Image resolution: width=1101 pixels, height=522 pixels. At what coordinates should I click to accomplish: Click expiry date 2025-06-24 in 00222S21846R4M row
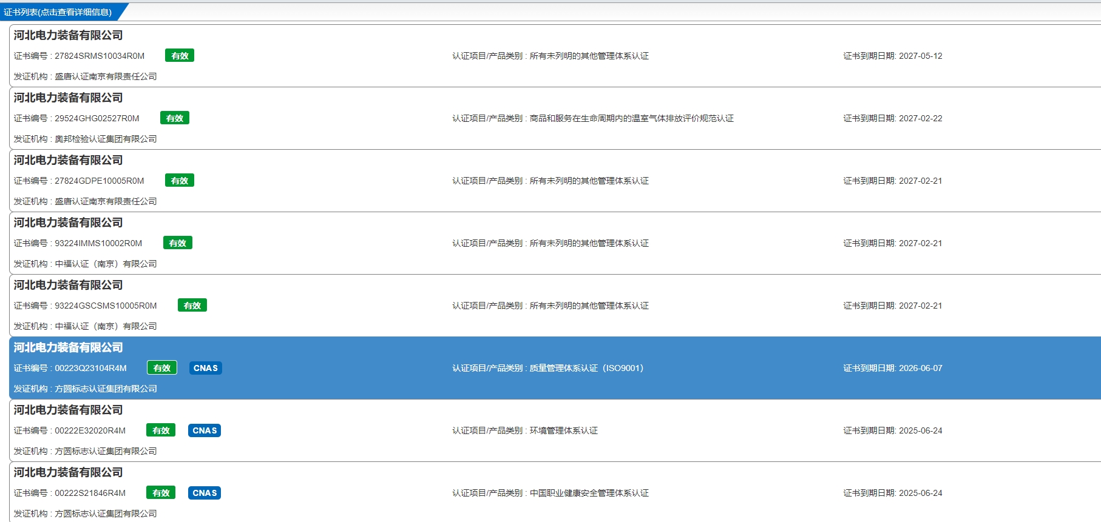(x=921, y=493)
